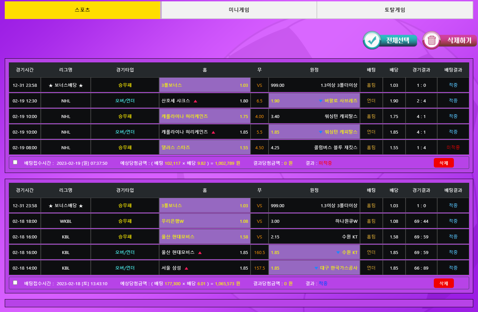The width and height of the screenshot is (478, 312).
Task: Open the 토탈게임 tab
Action: (x=395, y=10)
